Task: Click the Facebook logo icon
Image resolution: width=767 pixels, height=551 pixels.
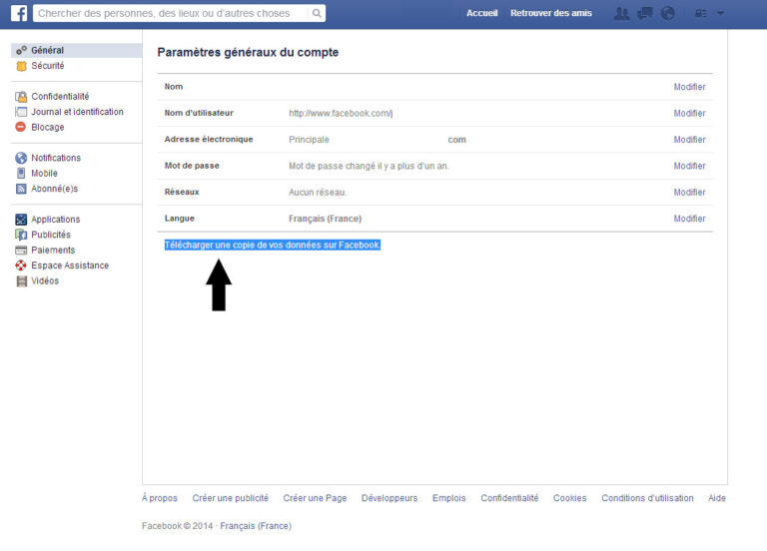Action: pos(19,14)
